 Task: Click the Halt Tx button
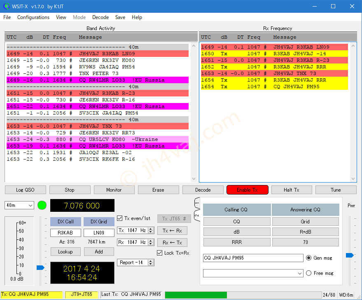coord(291,190)
